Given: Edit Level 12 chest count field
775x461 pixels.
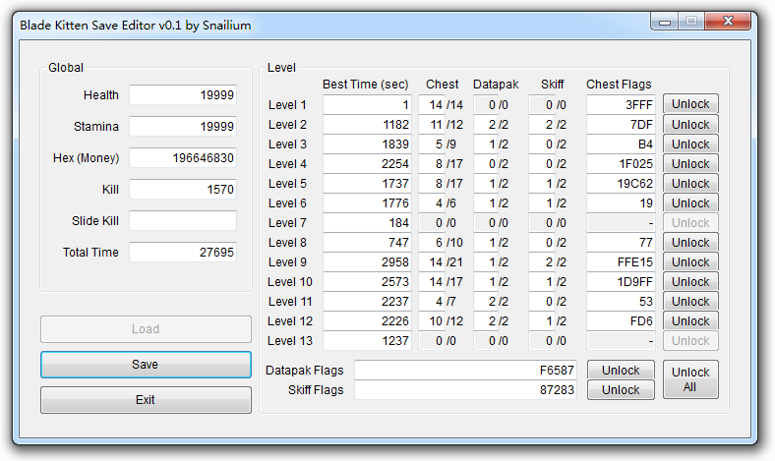Looking at the screenshot, I should 432,321.
